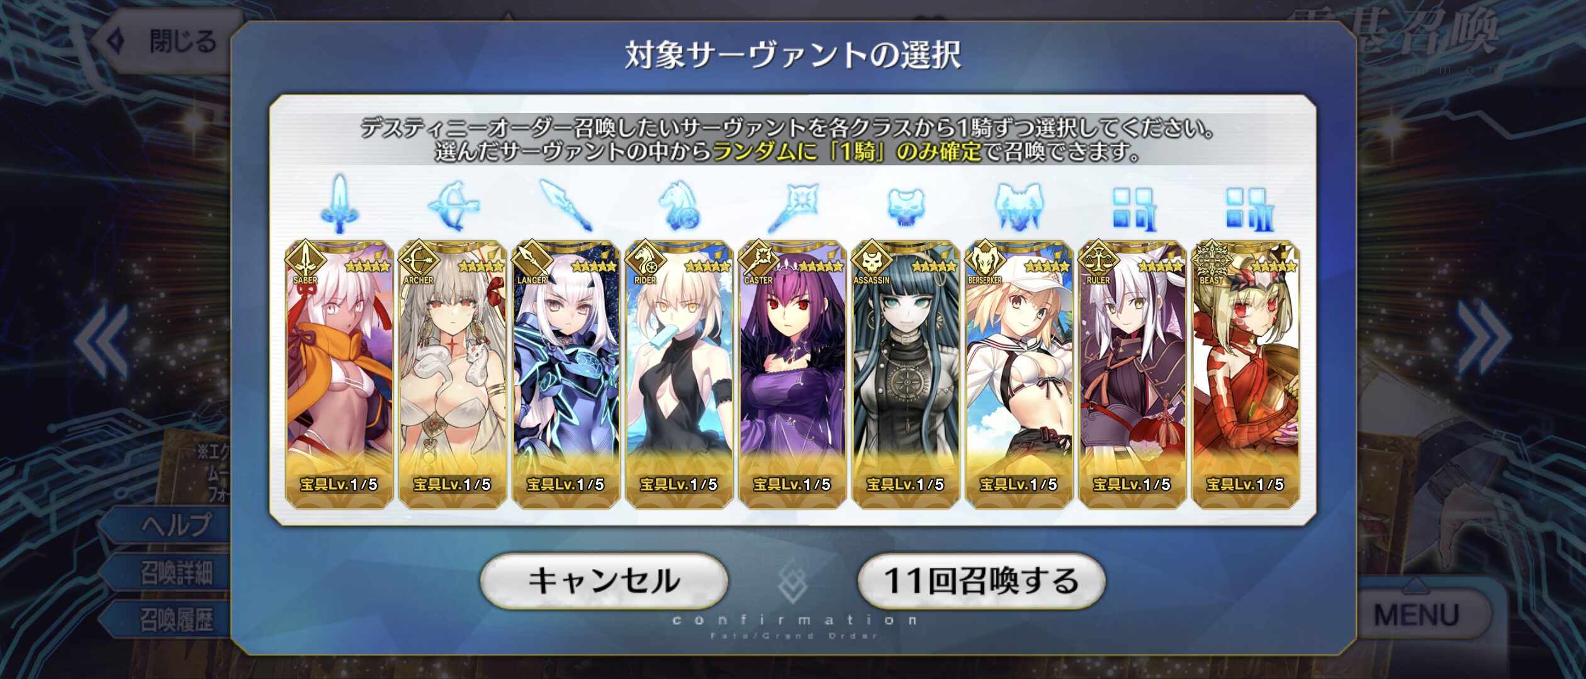This screenshot has height=679, width=1586.
Task: Select the first Extra class grid icon
Action: point(1134,209)
